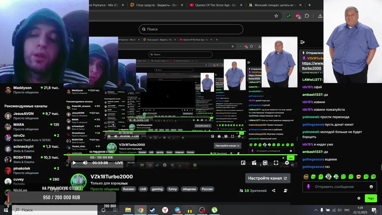Toggle mini-player mode in largest stream player
Image resolution: width=382 pixels, height=215 pixels.
pos(243,163)
